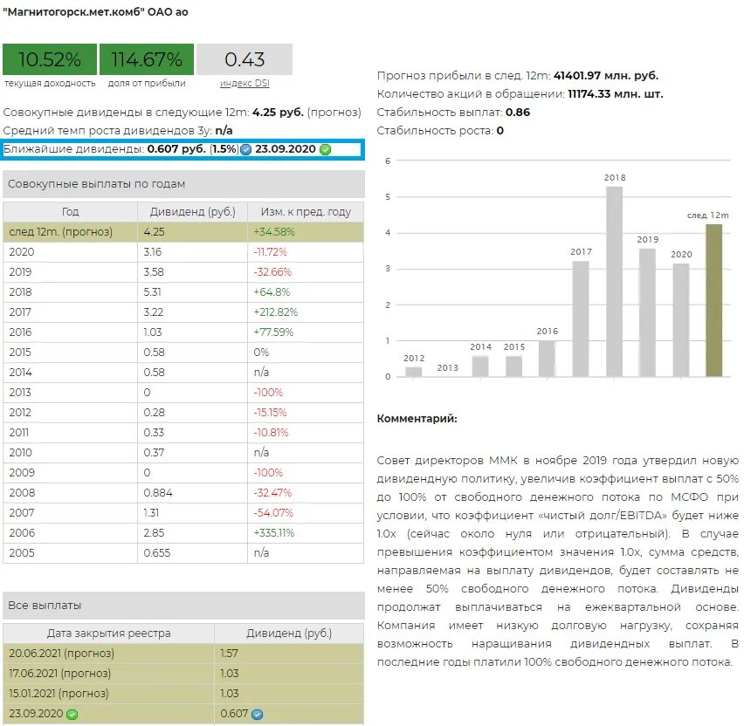Image resolution: width=744 pixels, height=726 pixels.
Task: Click the 11174.33 млн. шт. share count
Action: [x=616, y=94]
